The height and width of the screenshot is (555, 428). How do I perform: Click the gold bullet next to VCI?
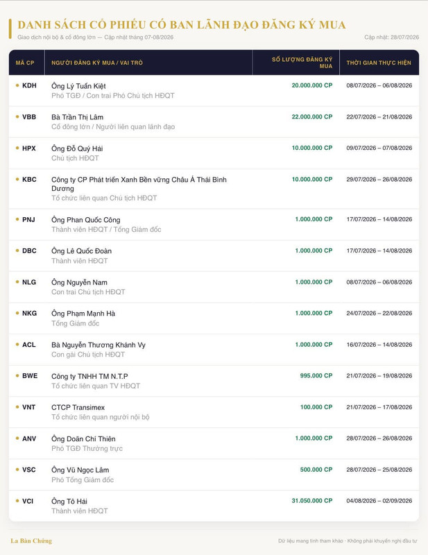[17, 501]
